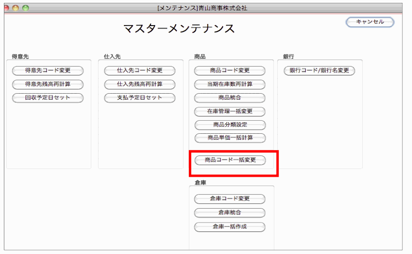Click the 銀行 group label

click(288, 56)
